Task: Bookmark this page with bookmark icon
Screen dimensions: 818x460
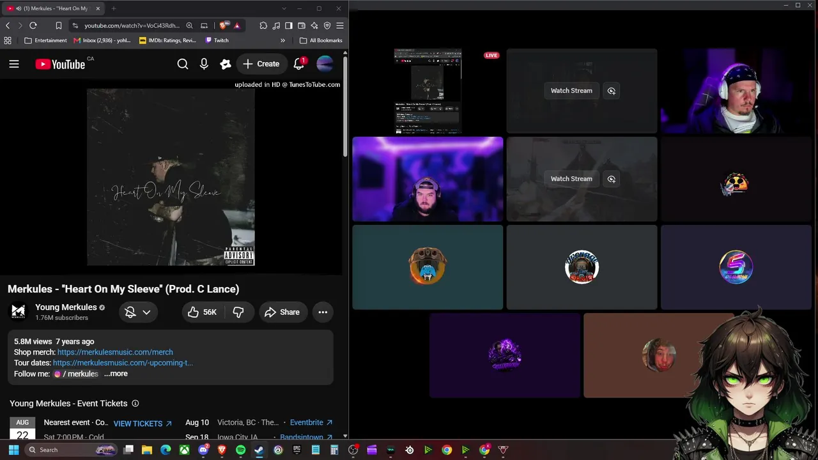Action: click(x=58, y=26)
